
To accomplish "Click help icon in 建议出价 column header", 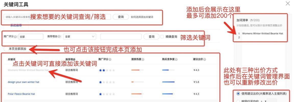I will point(204,59).
